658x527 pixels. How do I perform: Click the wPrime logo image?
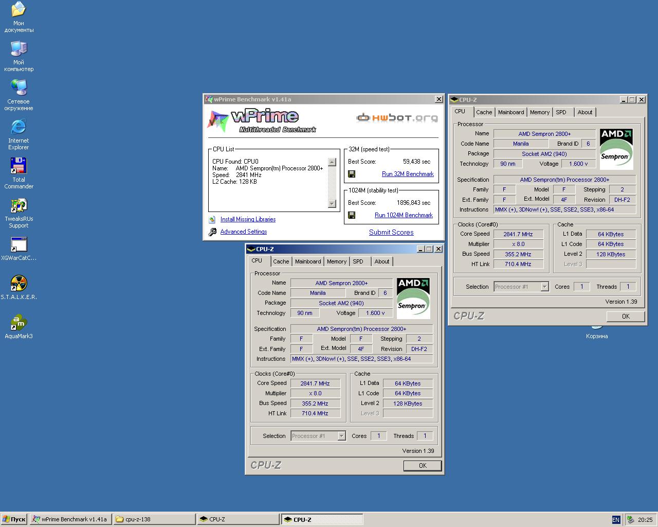(x=262, y=121)
